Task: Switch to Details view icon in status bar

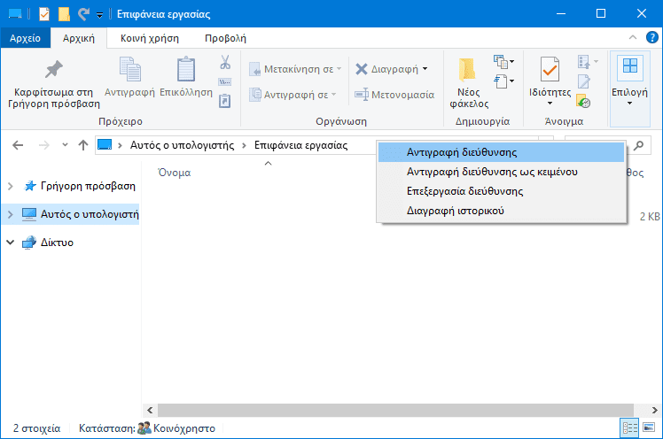Action: (629, 428)
